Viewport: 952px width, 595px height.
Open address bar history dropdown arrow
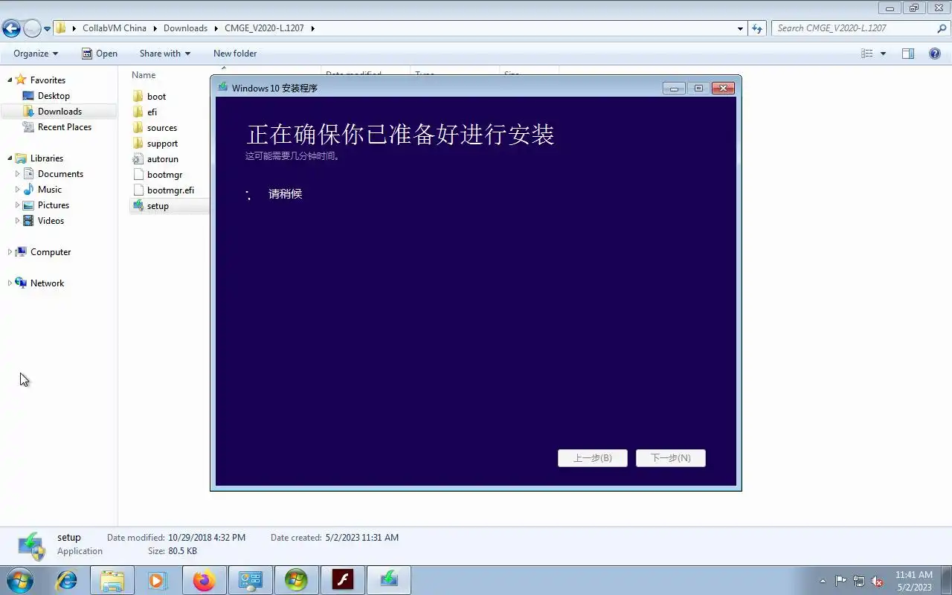[740, 28]
